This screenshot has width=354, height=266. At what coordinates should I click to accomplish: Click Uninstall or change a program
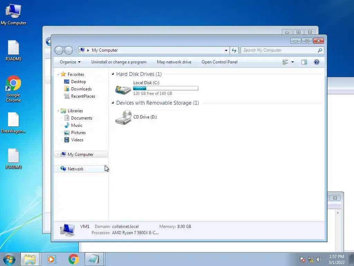[x=119, y=62]
